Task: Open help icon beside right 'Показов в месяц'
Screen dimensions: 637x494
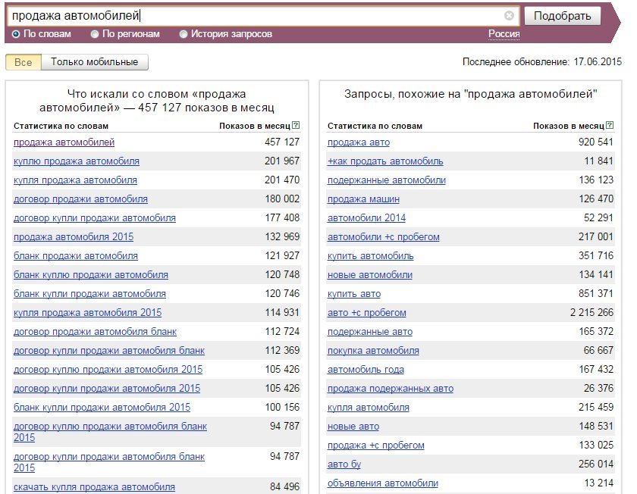Action: (x=610, y=125)
